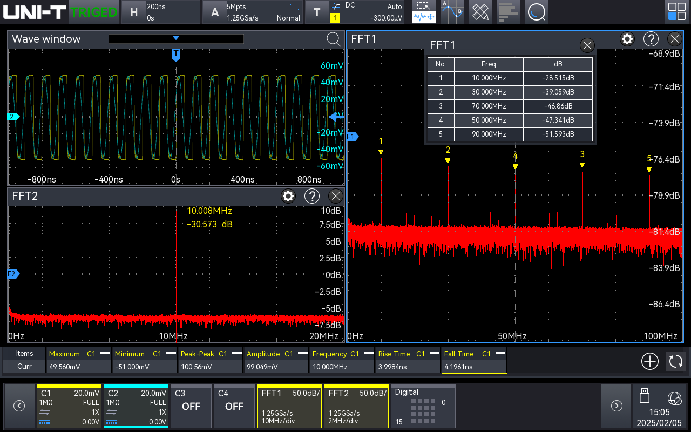This screenshot has height=432, width=691.
Task: Open the horizontal timebase H menu
Action: (133, 11)
